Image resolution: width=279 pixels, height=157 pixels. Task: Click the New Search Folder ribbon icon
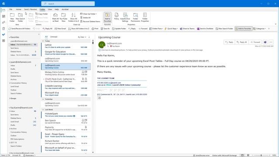pos(20,17)
